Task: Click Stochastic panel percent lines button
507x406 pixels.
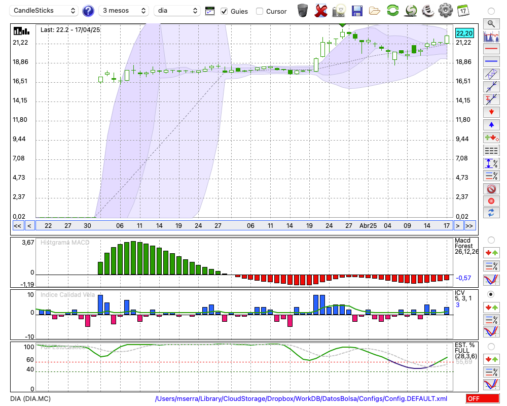Action: click(x=491, y=372)
